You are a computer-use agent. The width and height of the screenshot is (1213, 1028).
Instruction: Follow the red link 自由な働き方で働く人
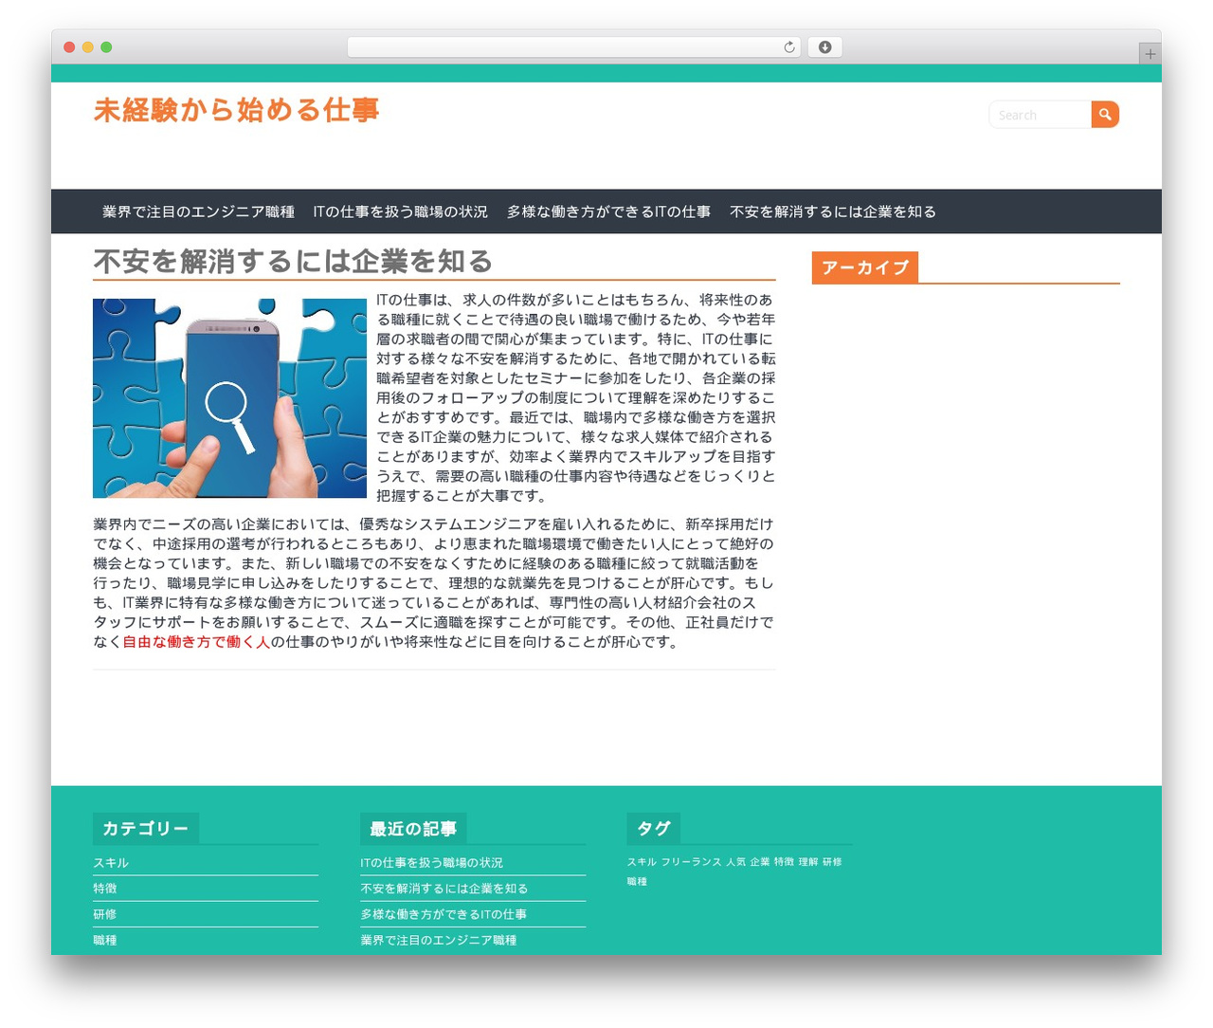[196, 642]
